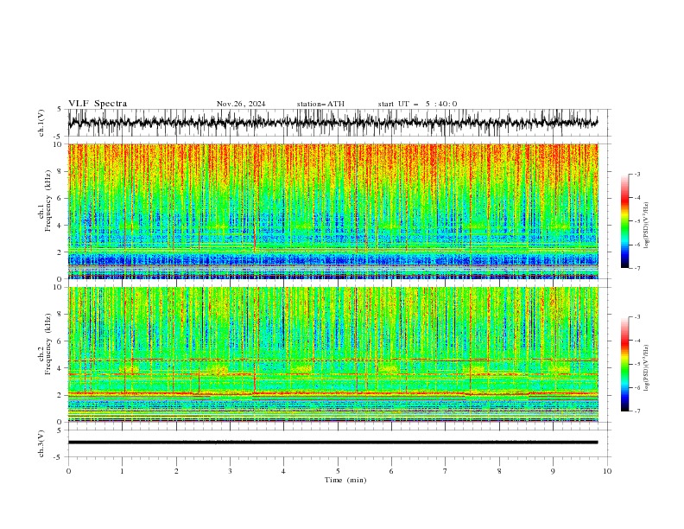
Task: Click the "-7" tick on ch.1 color bar
Action: (x=637, y=268)
